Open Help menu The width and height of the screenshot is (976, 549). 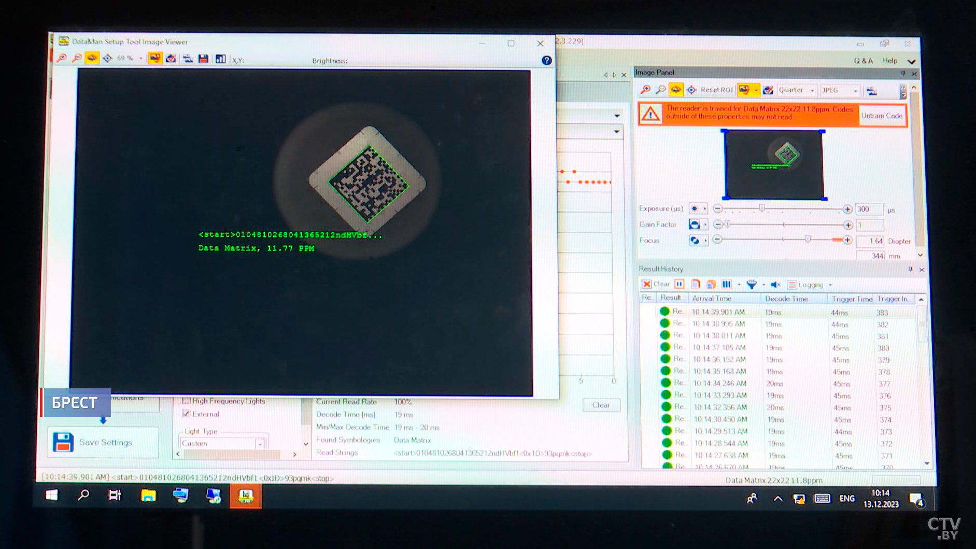pyautogui.click(x=890, y=61)
